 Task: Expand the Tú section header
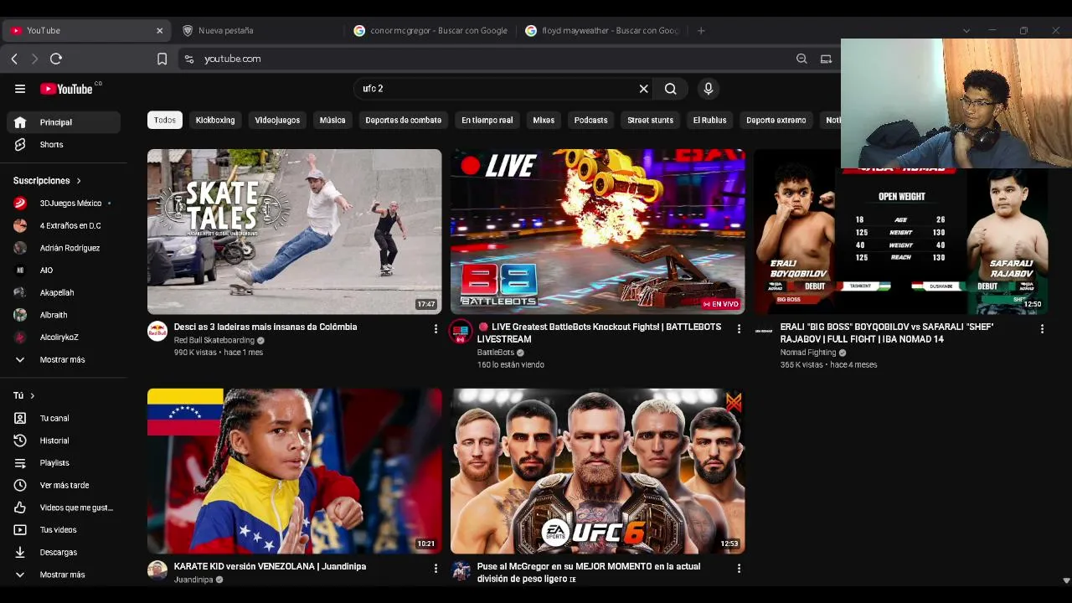click(24, 395)
